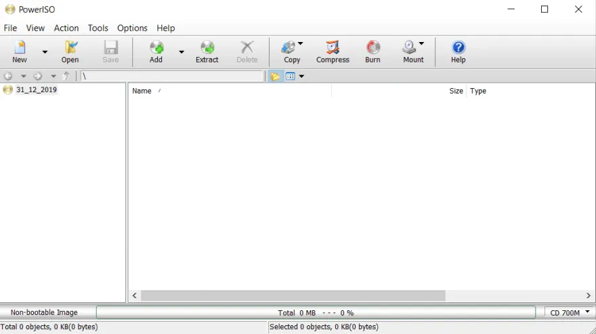Image resolution: width=596 pixels, height=334 pixels.
Task: Open the View menu
Action: click(x=35, y=28)
